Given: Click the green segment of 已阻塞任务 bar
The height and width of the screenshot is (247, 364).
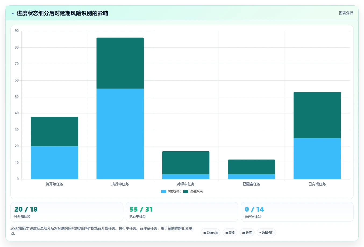Looking at the screenshot, I should [251, 167].
